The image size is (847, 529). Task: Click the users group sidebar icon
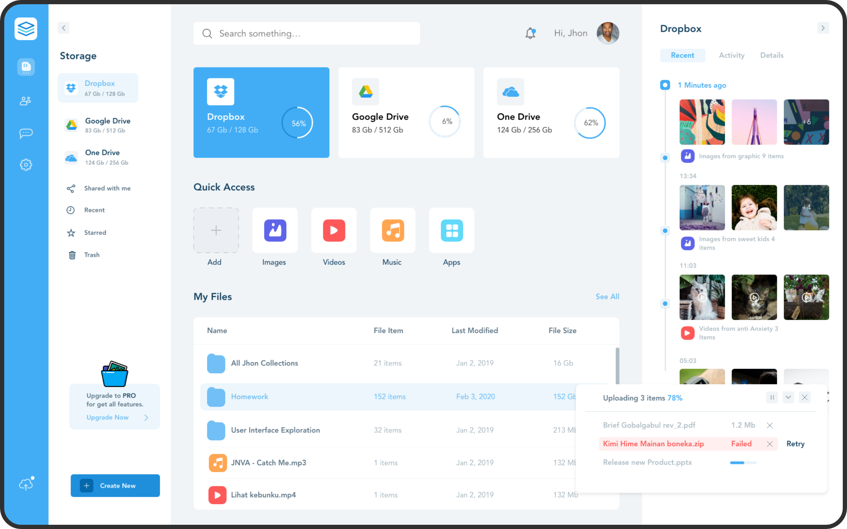26,101
